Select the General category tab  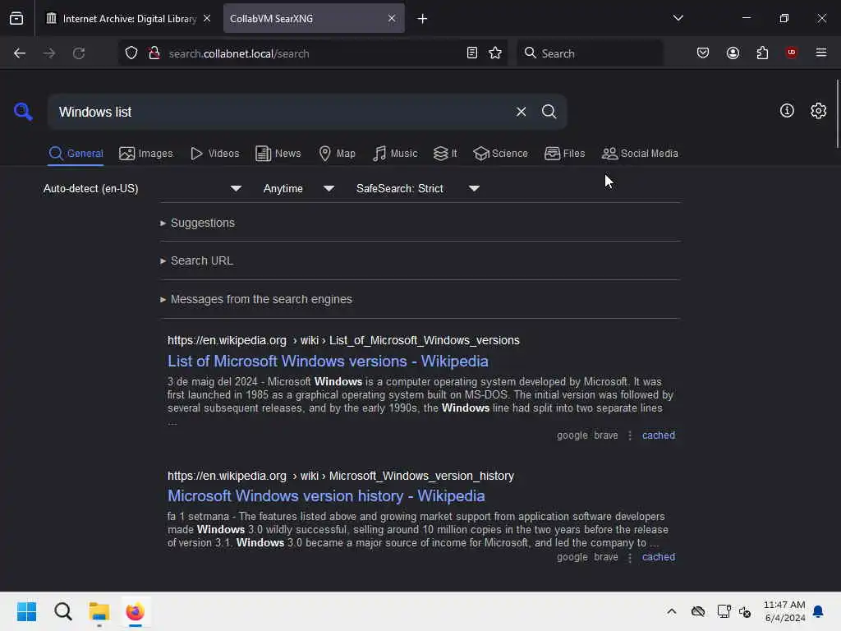click(76, 154)
